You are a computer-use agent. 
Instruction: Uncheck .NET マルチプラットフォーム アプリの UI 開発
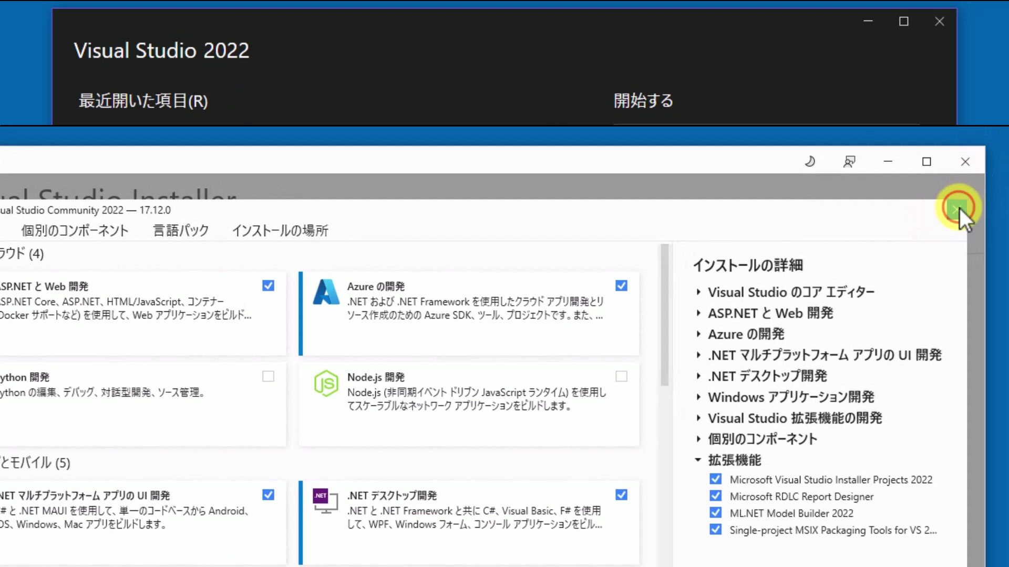[268, 495]
